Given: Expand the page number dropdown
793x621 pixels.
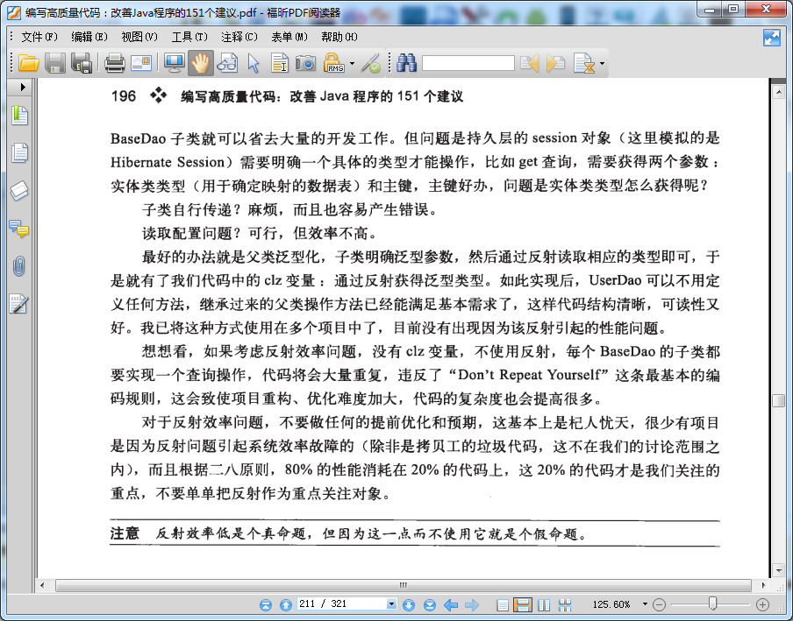Looking at the screenshot, I should [391, 603].
